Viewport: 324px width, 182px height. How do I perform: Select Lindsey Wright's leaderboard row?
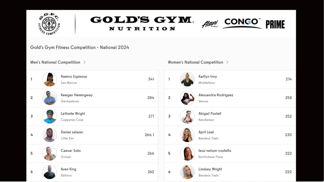coord(230,172)
